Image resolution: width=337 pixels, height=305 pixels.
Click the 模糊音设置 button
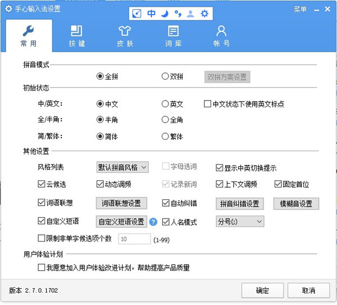click(x=296, y=203)
